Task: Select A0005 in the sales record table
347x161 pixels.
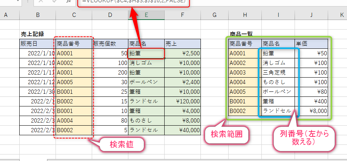Action: click(x=74, y=82)
